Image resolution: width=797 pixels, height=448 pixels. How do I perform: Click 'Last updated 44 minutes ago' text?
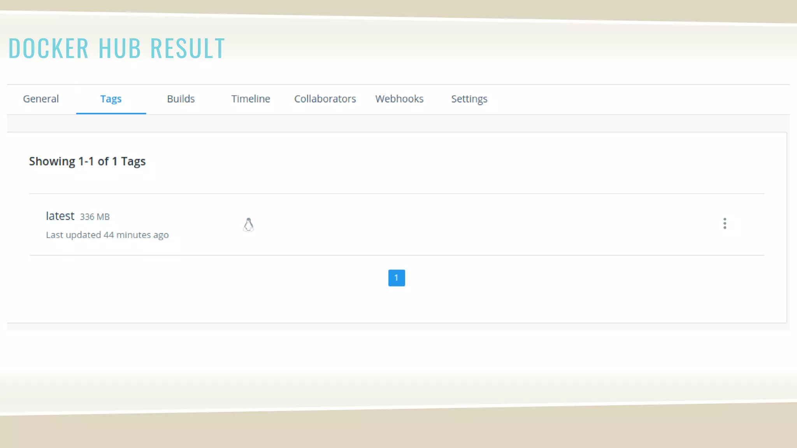coord(107,235)
